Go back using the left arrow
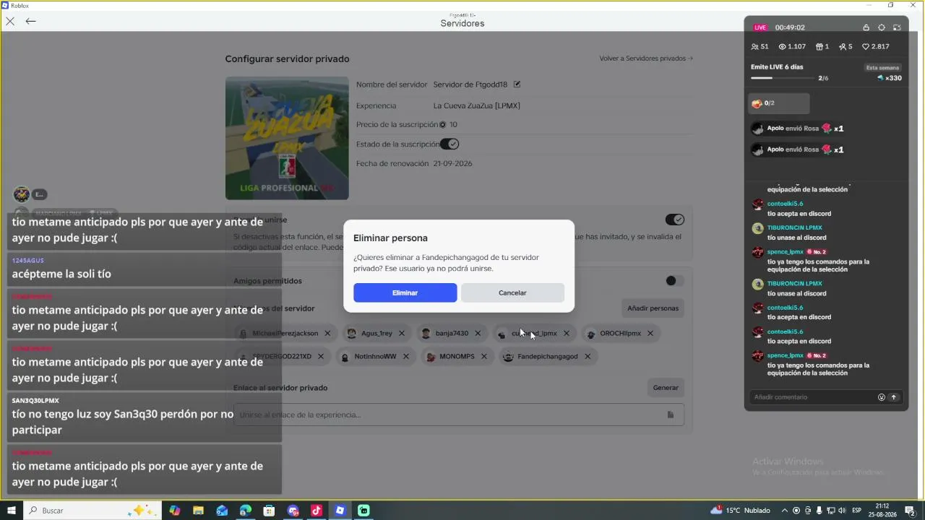Viewport: 925px width, 520px height. 30,21
